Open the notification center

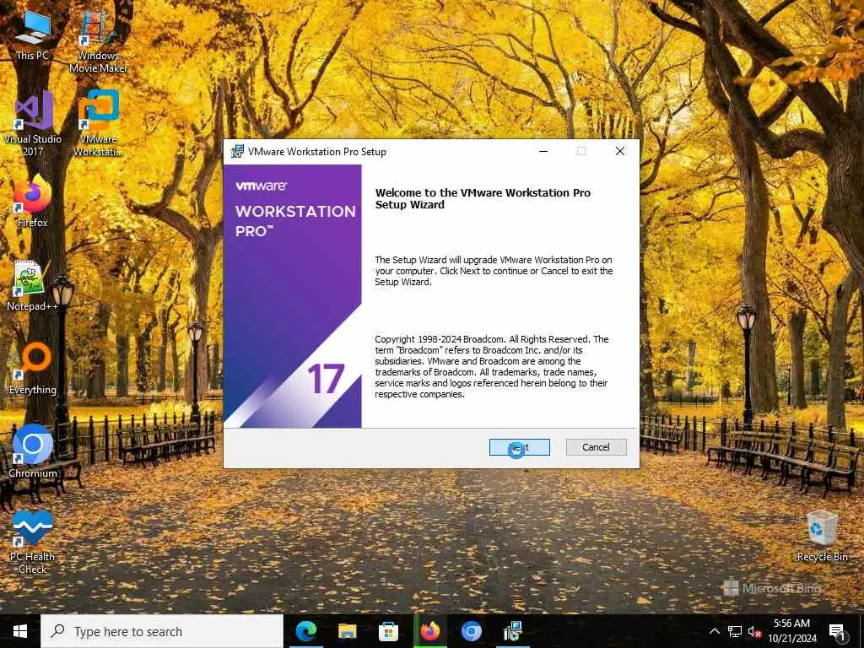[837, 631]
